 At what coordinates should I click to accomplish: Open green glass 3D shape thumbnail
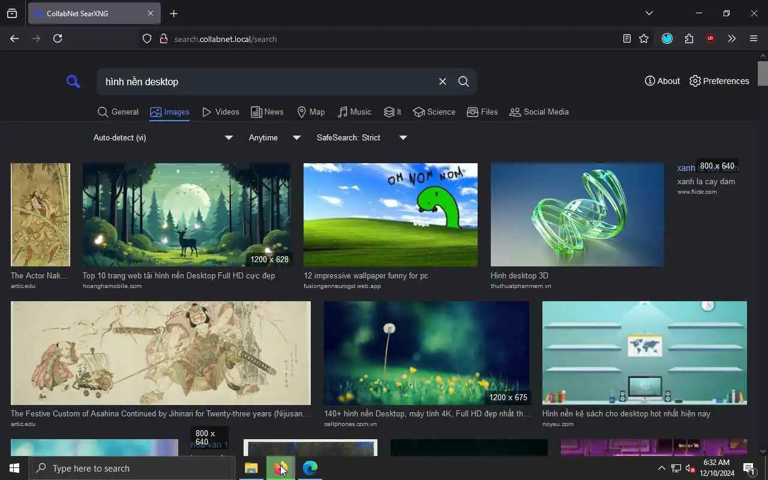pyautogui.click(x=577, y=215)
